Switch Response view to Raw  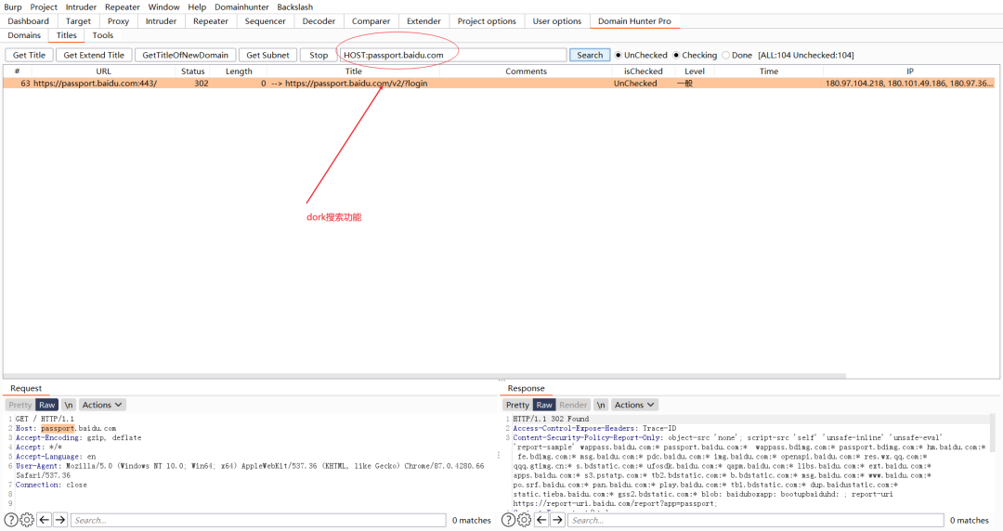click(544, 405)
